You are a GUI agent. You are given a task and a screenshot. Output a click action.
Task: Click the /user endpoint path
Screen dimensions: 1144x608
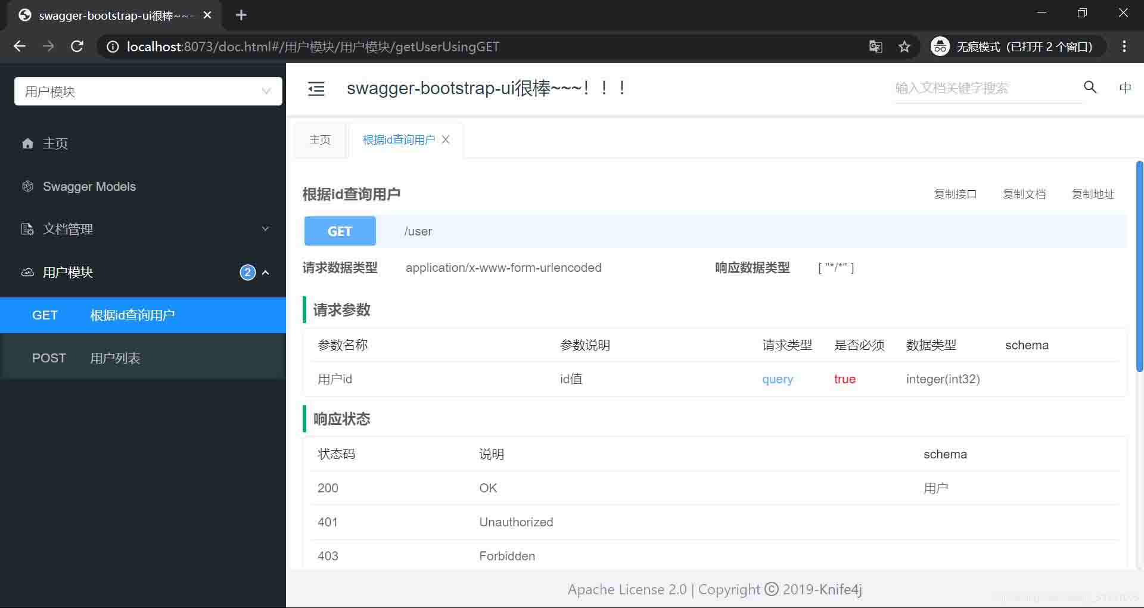(418, 231)
